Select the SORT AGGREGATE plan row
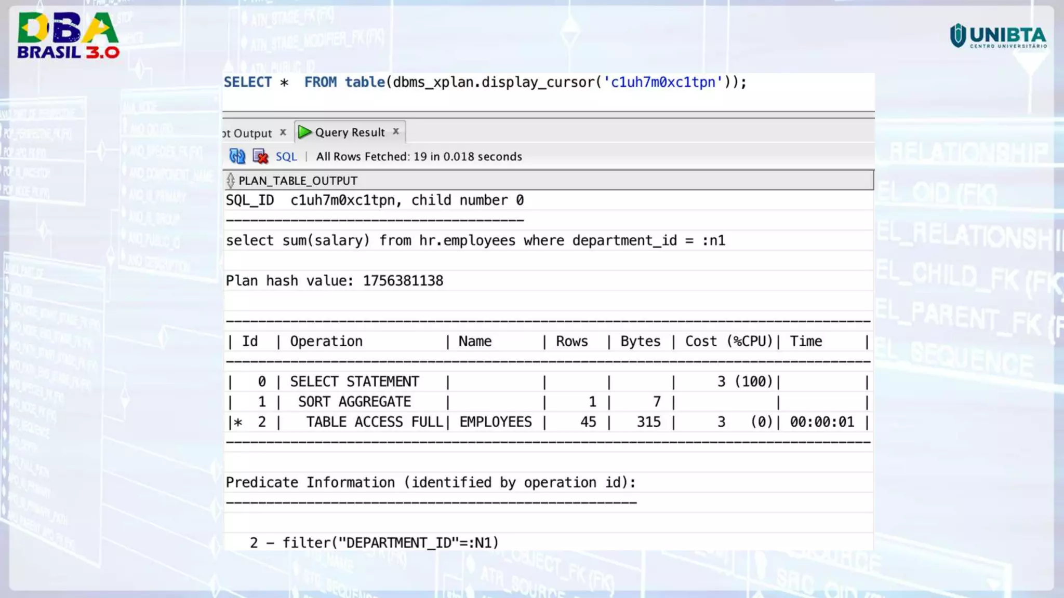This screenshot has height=598, width=1064. (548, 402)
